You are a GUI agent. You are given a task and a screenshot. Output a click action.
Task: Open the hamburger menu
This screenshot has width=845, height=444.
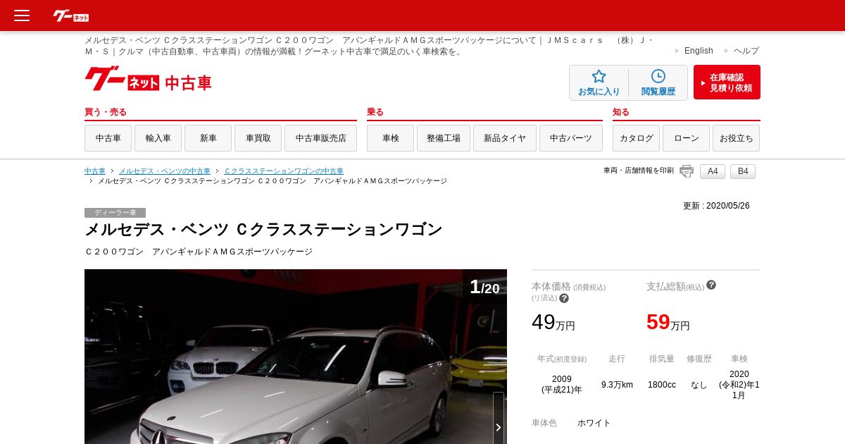22,16
